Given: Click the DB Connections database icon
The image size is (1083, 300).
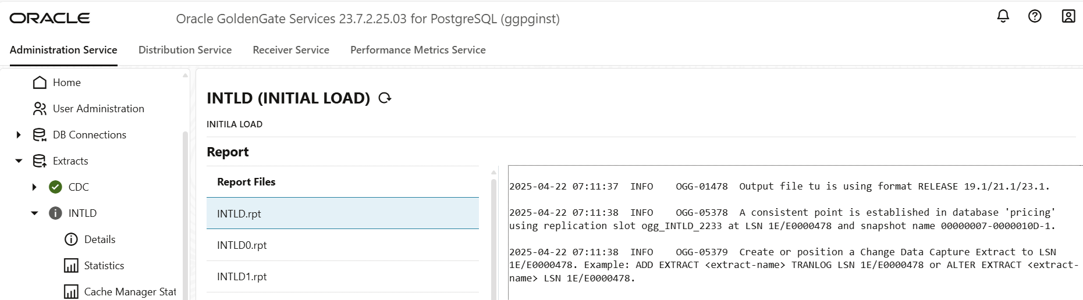Looking at the screenshot, I should pos(40,135).
